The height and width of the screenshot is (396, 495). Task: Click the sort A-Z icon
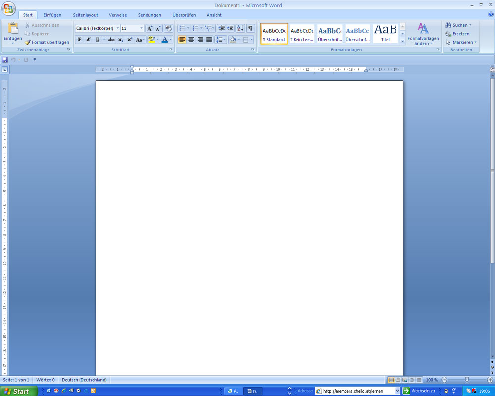[x=240, y=28]
